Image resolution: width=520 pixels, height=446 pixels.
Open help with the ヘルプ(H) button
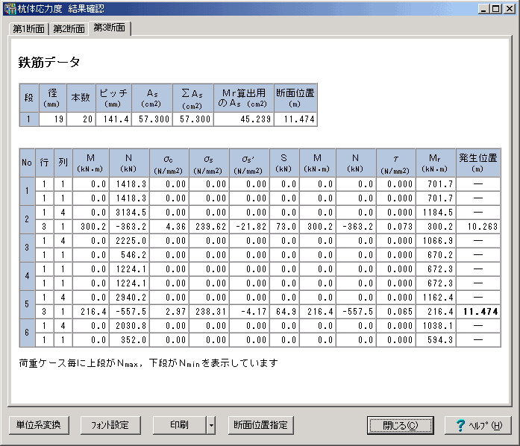click(x=477, y=425)
